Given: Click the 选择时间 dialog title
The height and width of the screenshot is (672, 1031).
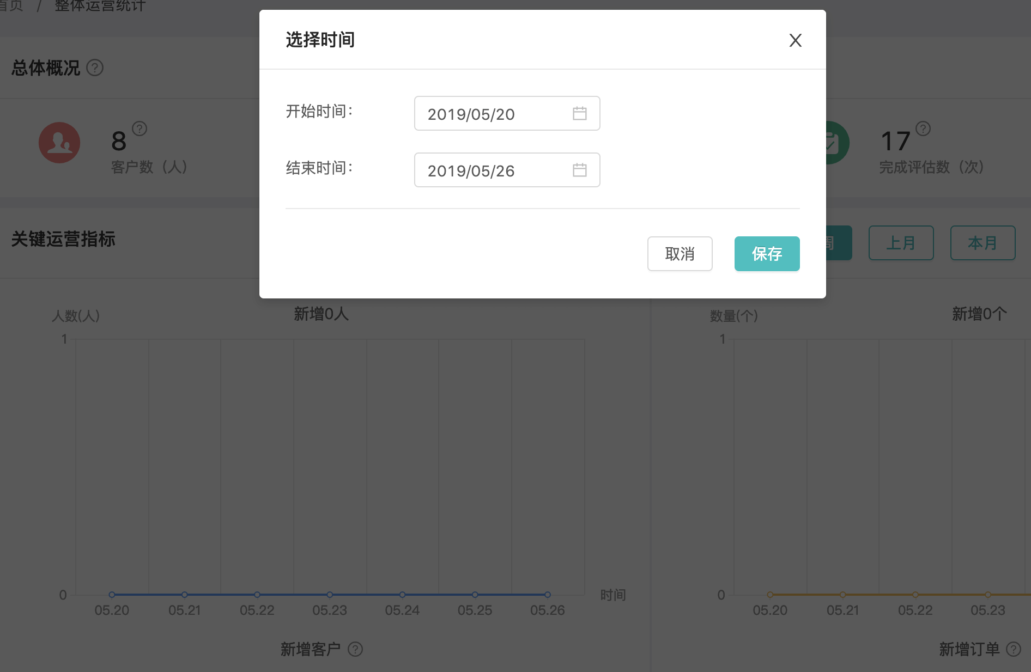Looking at the screenshot, I should [x=320, y=40].
